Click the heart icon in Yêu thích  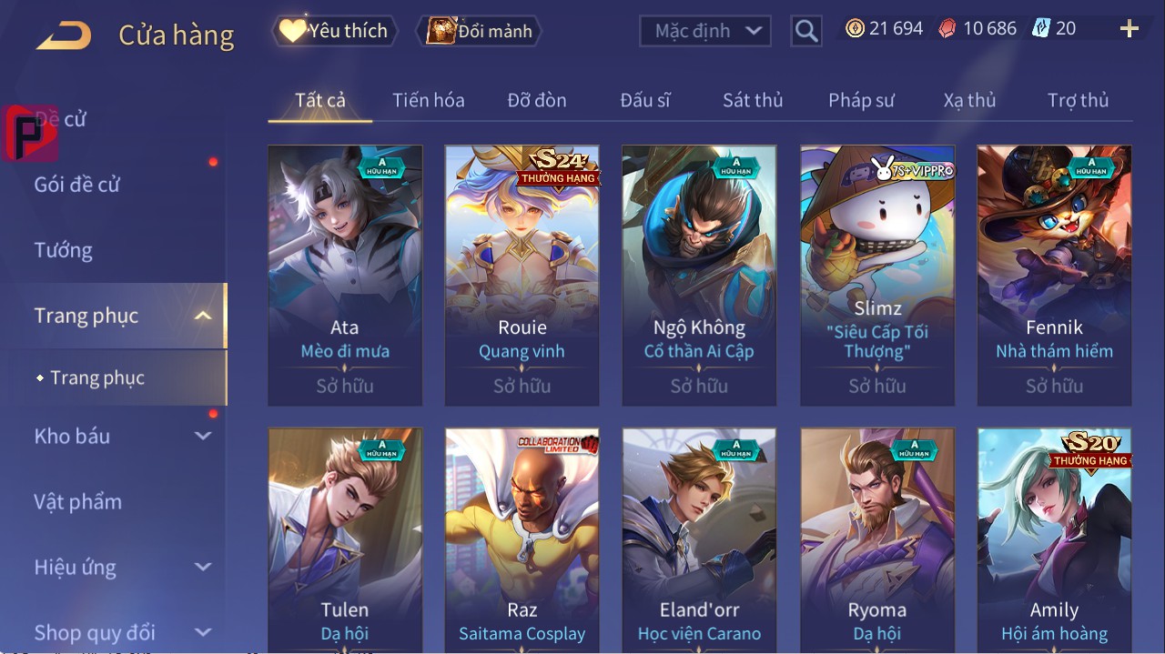[x=292, y=31]
